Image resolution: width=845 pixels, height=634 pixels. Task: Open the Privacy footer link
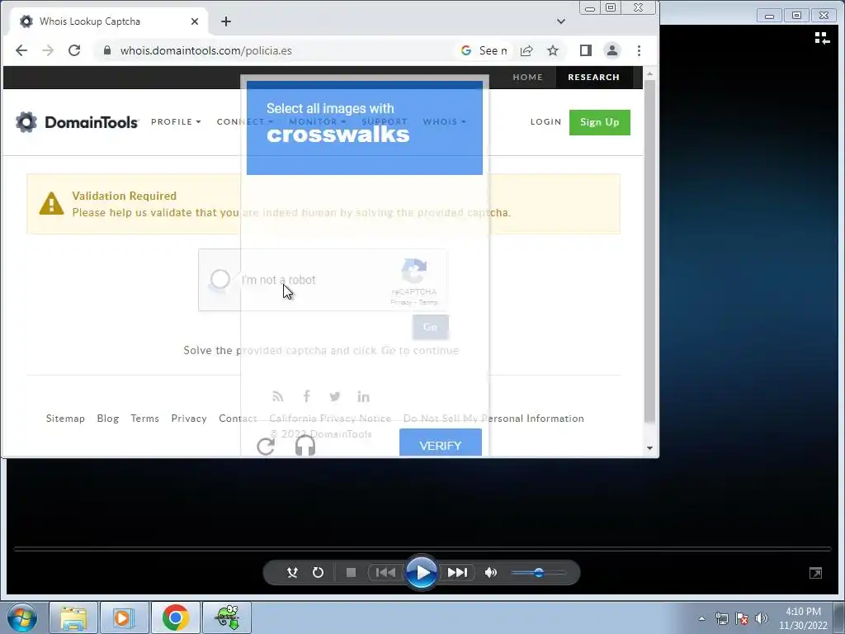pos(189,419)
